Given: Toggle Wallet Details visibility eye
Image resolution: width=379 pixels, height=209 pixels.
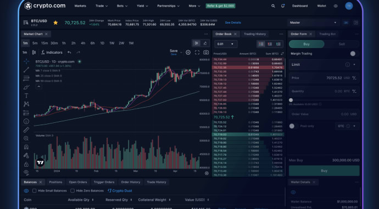Looking at the screenshot, I should tap(293, 193).
